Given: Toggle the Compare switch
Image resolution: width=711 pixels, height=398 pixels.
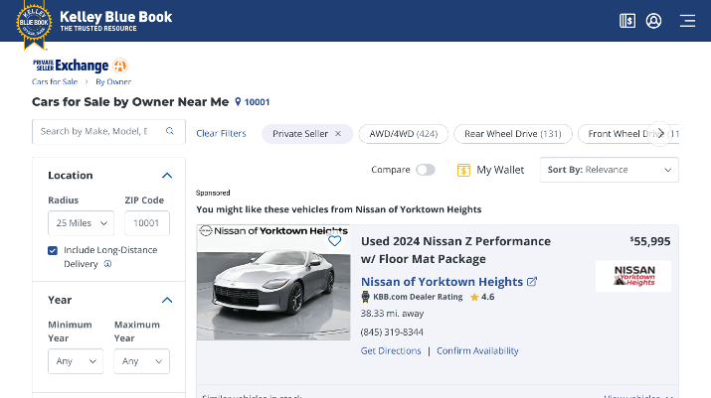Looking at the screenshot, I should click(x=426, y=170).
